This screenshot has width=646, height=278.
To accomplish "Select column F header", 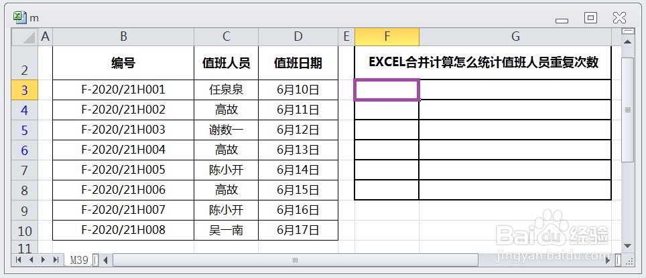I will pyautogui.click(x=387, y=37).
